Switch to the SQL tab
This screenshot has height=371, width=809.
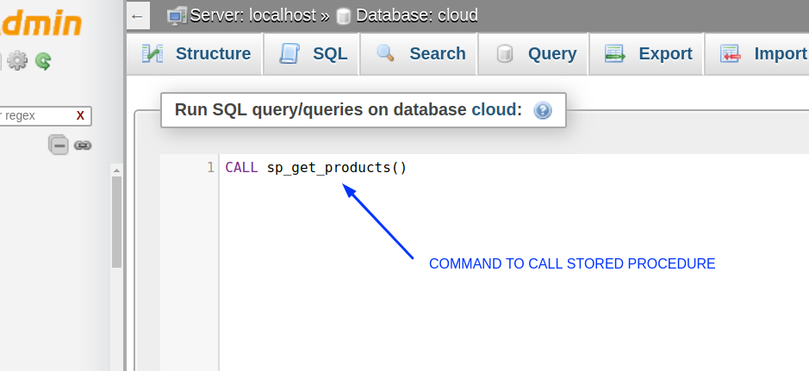pyautogui.click(x=312, y=53)
